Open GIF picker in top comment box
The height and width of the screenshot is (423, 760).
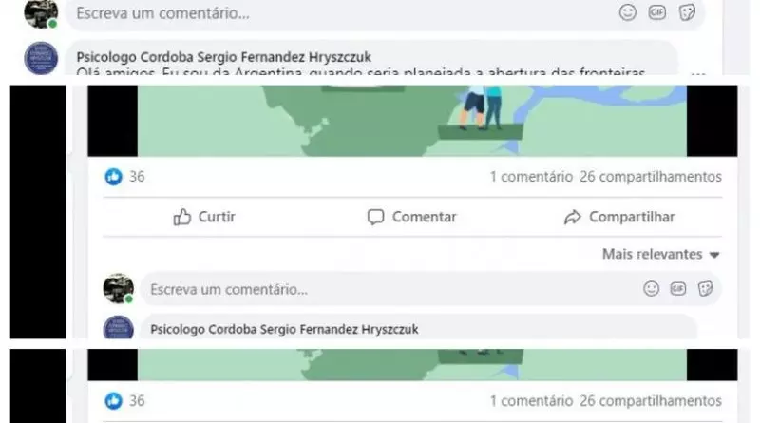point(656,12)
